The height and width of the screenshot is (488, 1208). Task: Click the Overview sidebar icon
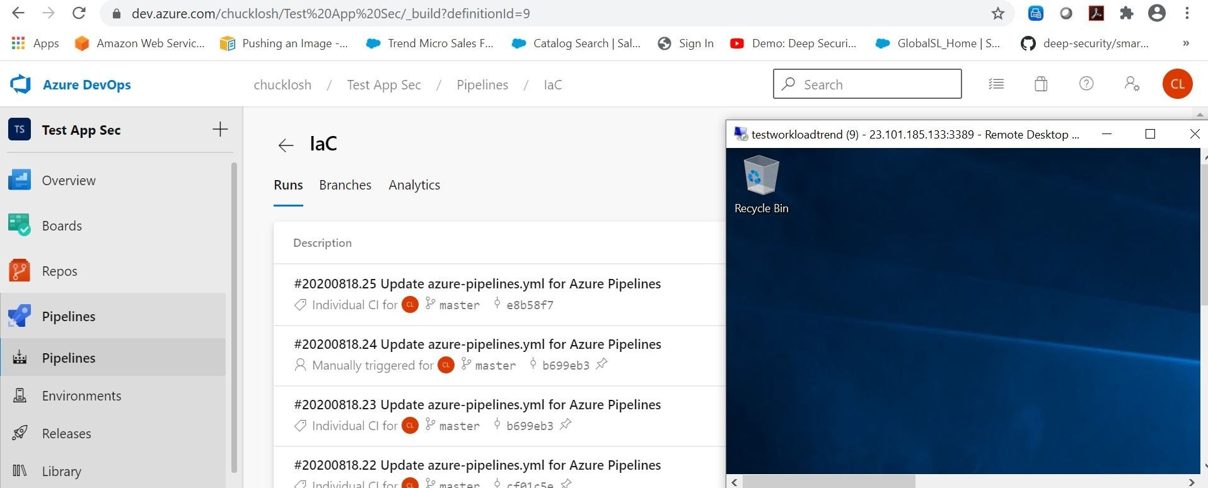pyautogui.click(x=20, y=180)
